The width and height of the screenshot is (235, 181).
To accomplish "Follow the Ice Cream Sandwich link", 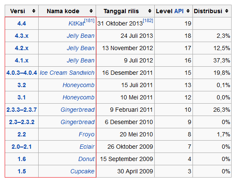I will click(x=67, y=73).
